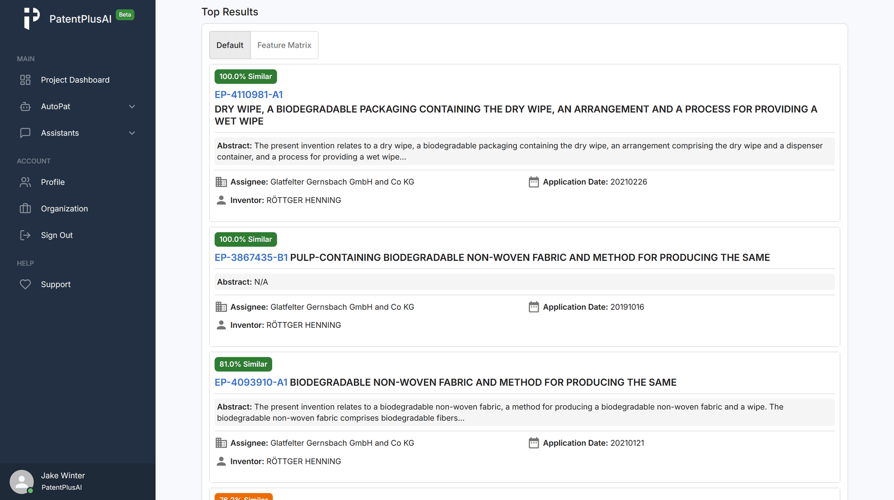Click Application Date 20191016
894x500 pixels.
(x=594, y=307)
